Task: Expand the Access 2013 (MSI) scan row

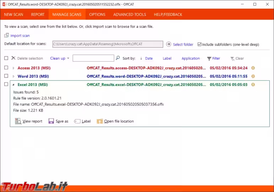Action: (13, 68)
